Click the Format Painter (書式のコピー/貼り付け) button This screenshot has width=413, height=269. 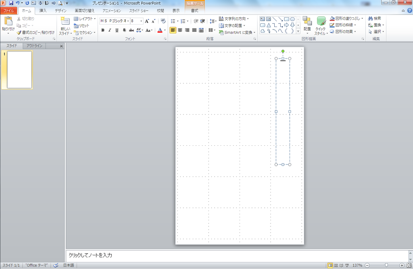pyautogui.click(x=35, y=32)
